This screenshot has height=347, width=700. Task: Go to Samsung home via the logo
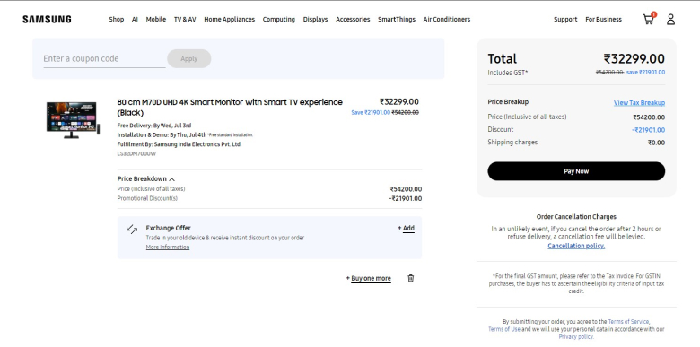(47, 19)
